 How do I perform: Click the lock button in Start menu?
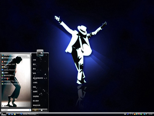[x=41, y=110]
